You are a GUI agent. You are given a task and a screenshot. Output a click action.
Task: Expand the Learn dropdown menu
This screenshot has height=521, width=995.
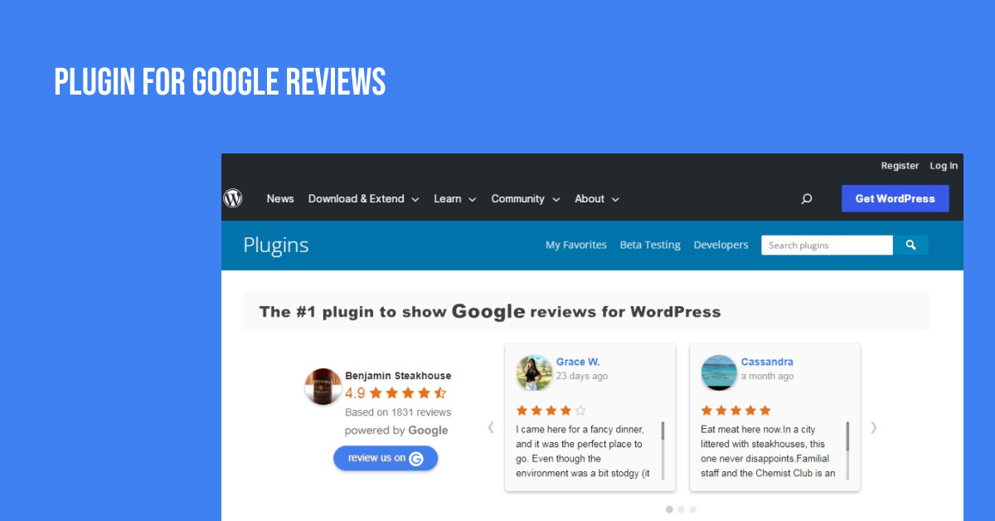tap(454, 198)
